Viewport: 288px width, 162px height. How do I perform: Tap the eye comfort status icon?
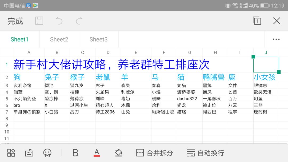(228, 6)
